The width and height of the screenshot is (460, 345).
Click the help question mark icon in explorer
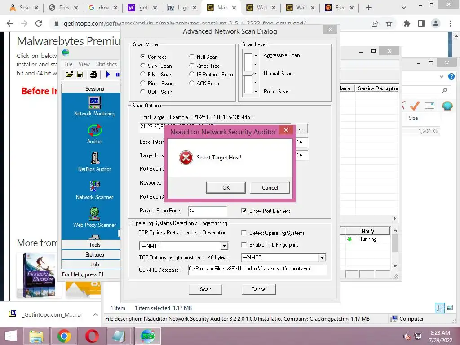(x=451, y=76)
